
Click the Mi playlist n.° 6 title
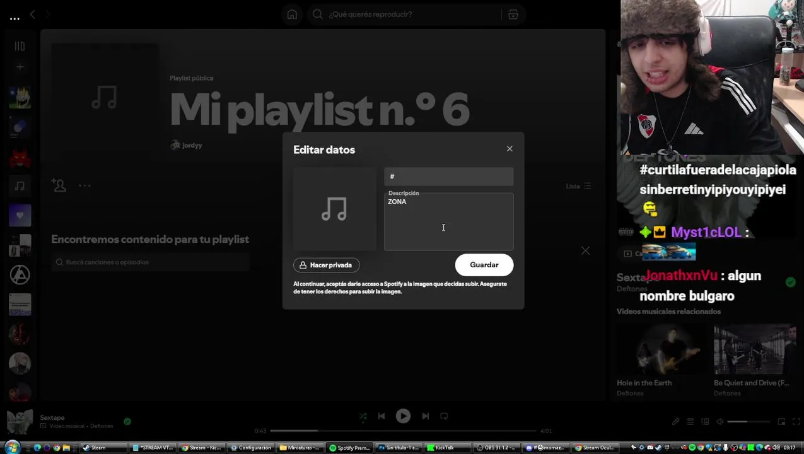tap(319, 110)
